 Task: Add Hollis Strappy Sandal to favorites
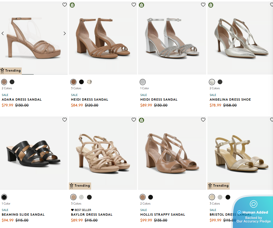coord(203,120)
